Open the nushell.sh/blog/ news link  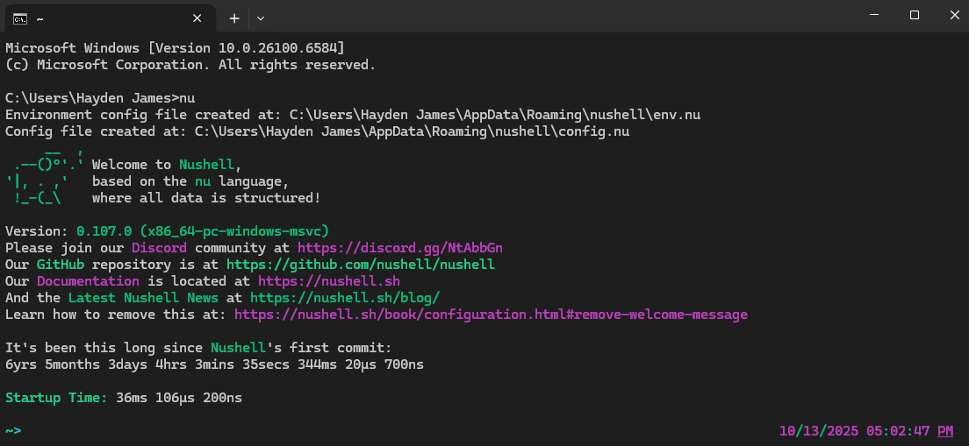pyautogui.click(x=344, y=298)
